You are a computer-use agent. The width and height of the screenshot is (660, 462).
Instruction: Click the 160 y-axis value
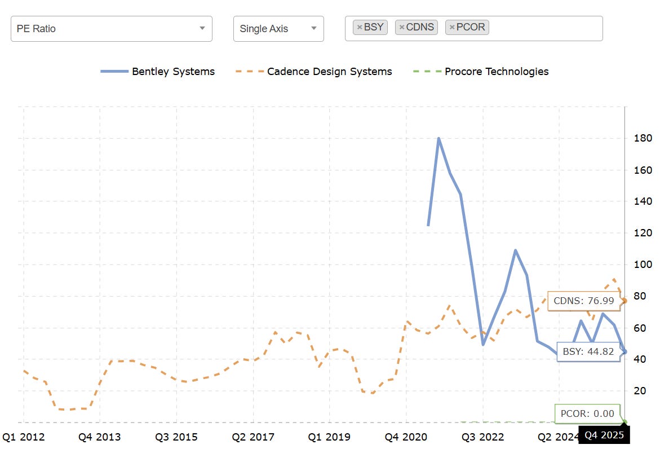pos(643,170)
